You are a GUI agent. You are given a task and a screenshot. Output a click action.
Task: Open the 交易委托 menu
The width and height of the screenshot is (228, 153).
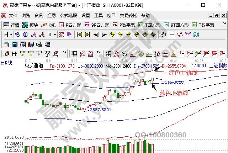click(x=128, y=16)
